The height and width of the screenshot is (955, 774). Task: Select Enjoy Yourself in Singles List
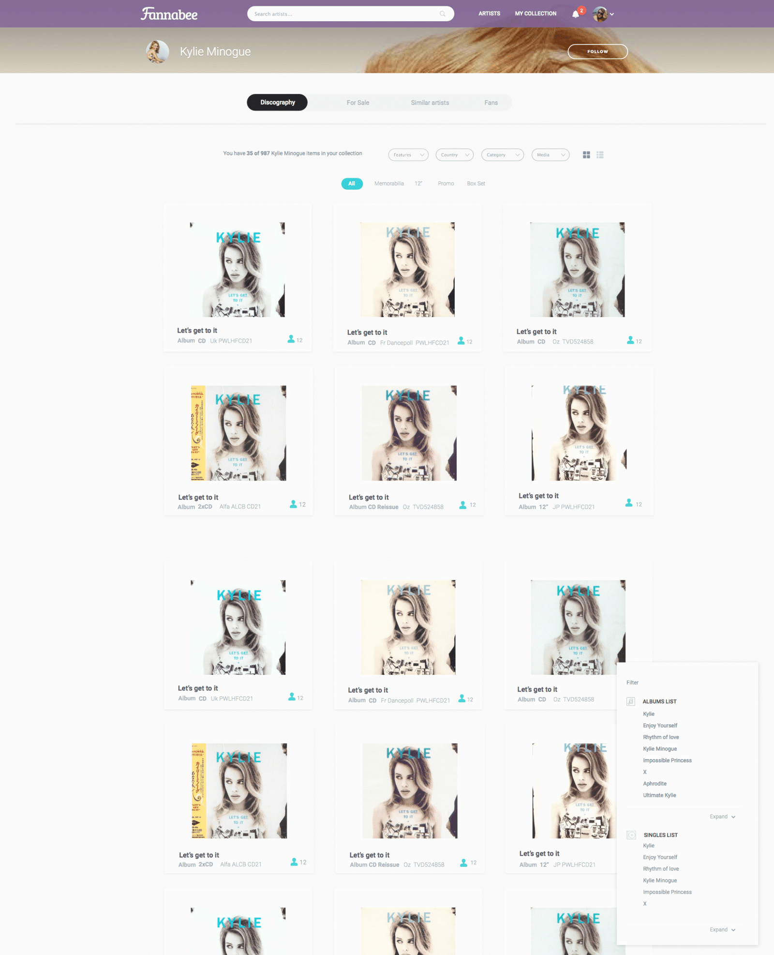pos(660,857)
